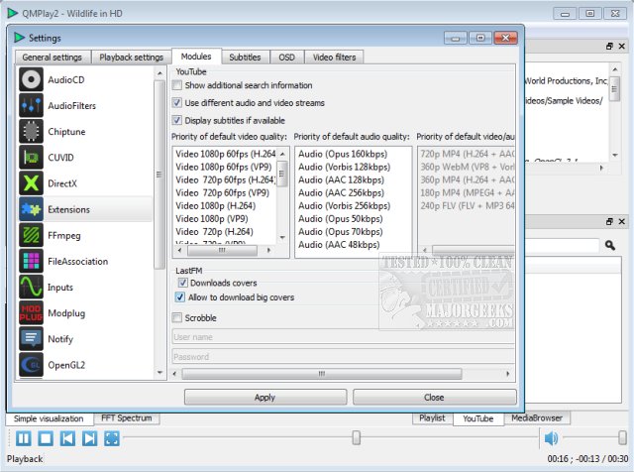634x472 pixels.
Task: Select Audio (Opus 160kbps) entry
Action: (x=343, y=154)
